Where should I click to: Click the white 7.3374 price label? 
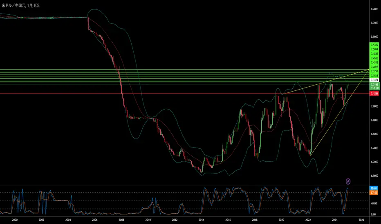tap(374, 80)
